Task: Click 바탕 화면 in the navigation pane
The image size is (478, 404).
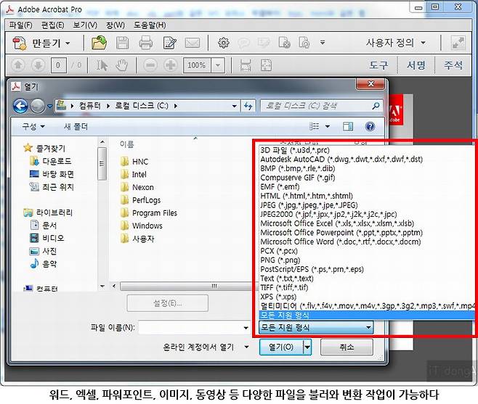Action: 52,174
